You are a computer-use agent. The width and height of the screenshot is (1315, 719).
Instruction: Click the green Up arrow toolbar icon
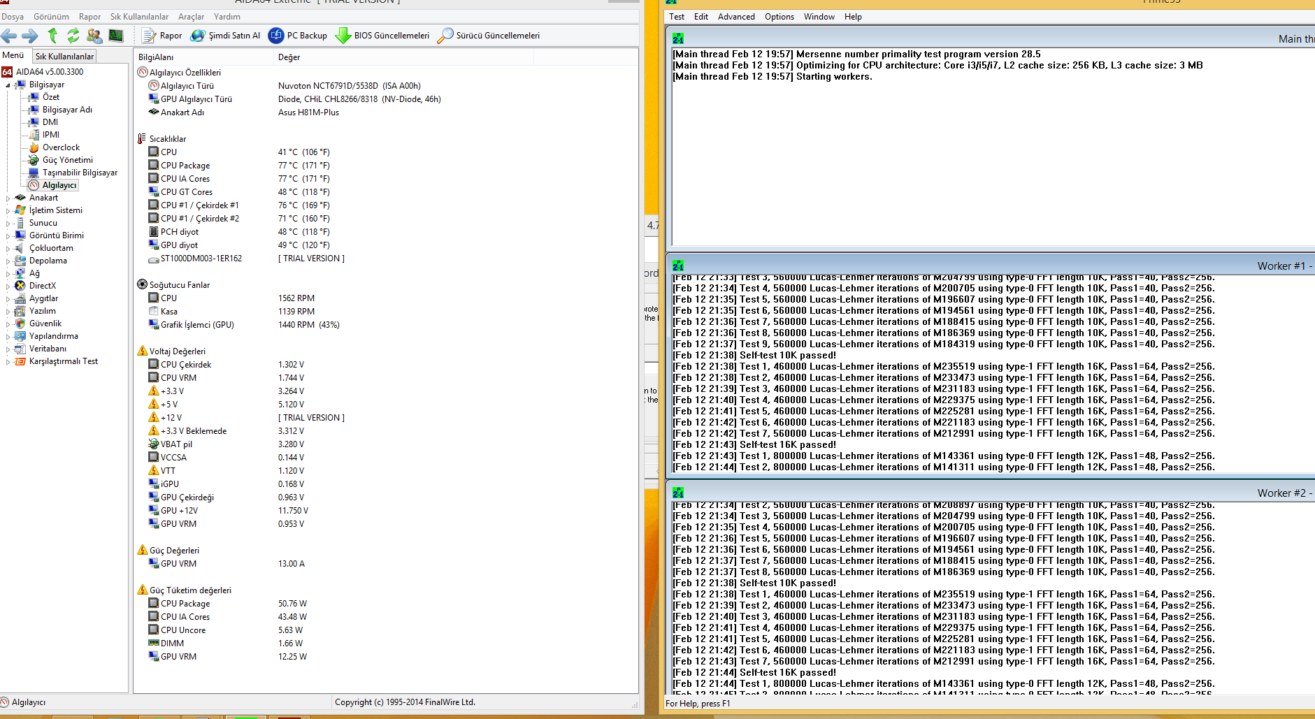pos(52,35)
